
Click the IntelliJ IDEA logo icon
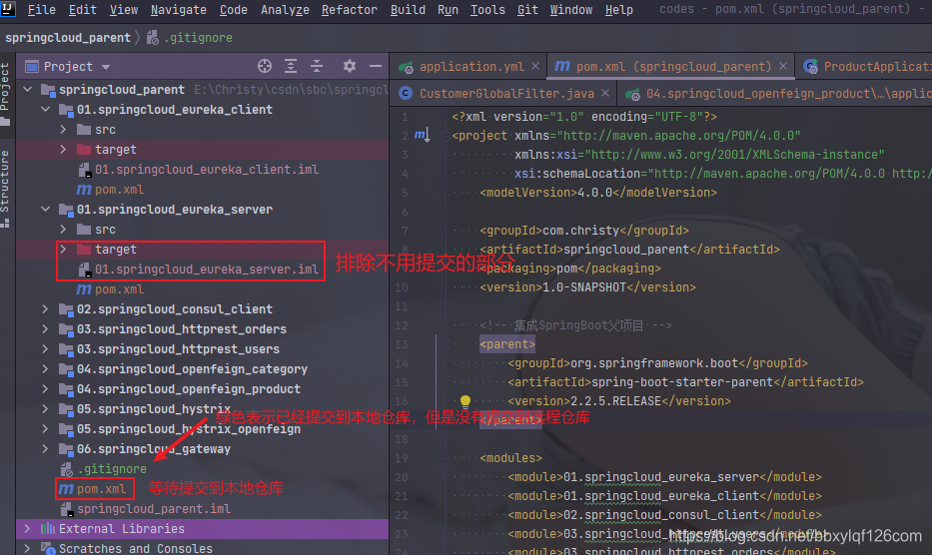8,8
